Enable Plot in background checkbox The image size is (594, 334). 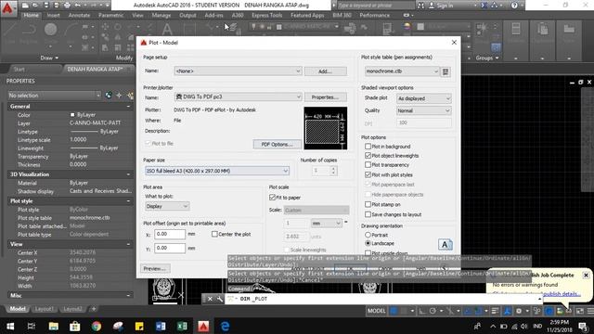tap(368, 147)
